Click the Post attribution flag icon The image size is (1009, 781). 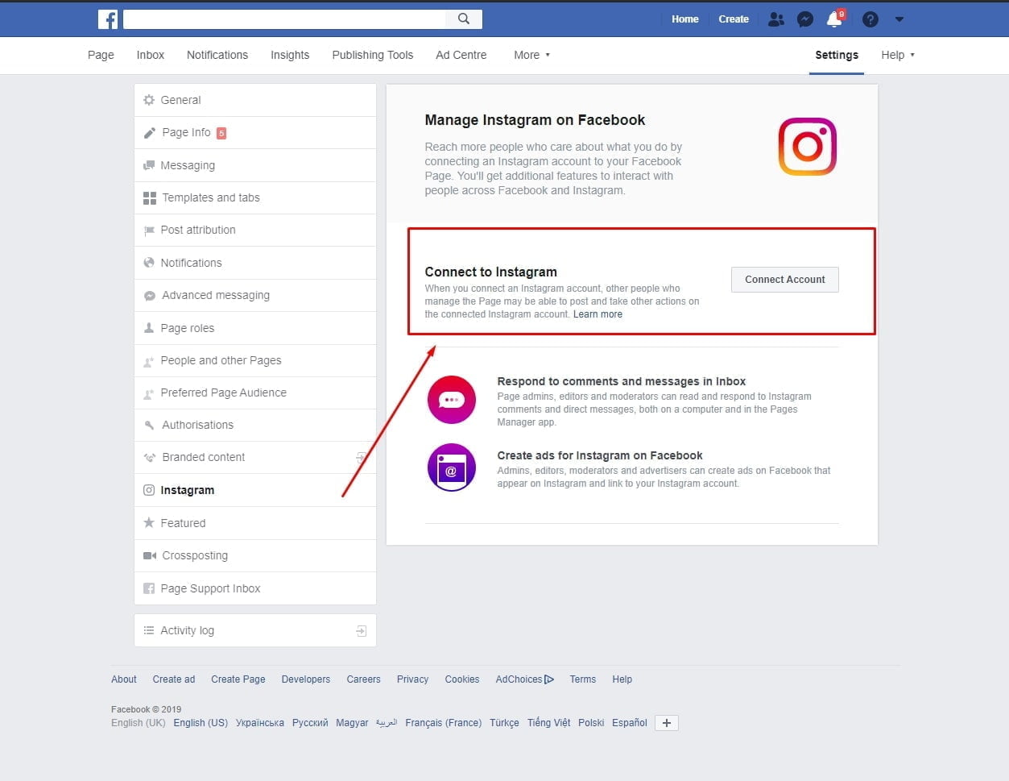pyautogui.click(x=149, y=231)
